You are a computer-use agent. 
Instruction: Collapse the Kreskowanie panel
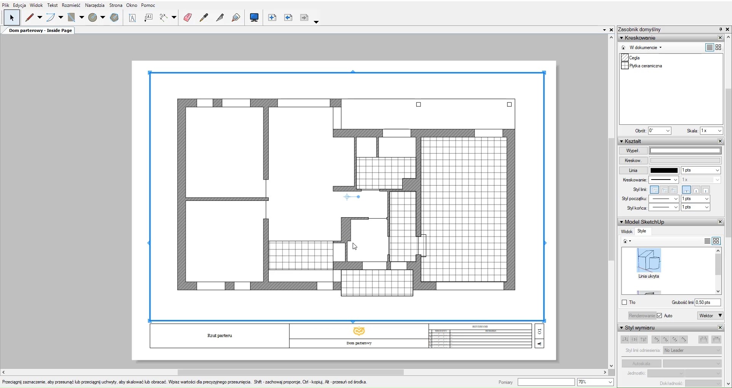[x=622, y=38]
